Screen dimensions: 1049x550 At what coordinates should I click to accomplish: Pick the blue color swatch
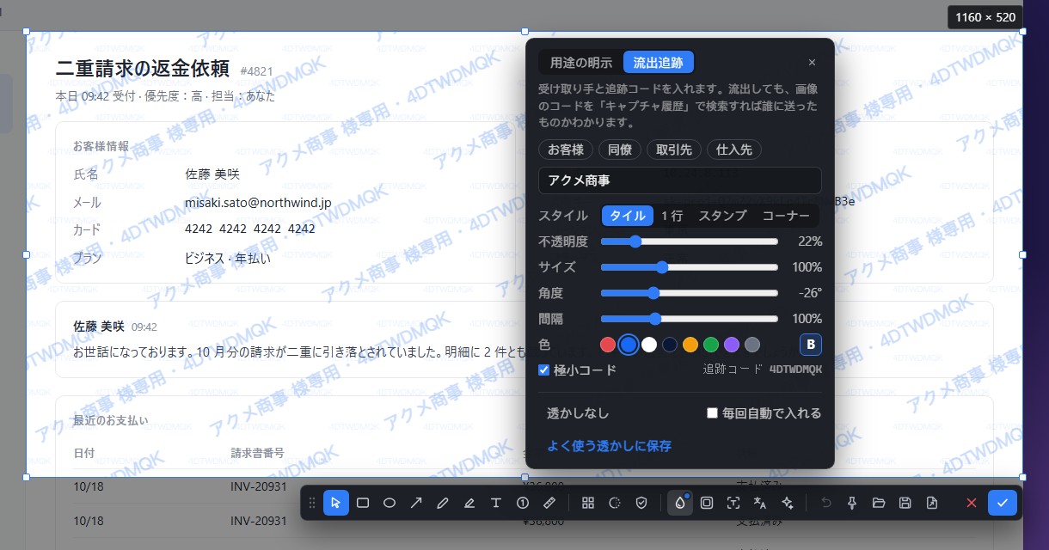(x=629, y=345)
